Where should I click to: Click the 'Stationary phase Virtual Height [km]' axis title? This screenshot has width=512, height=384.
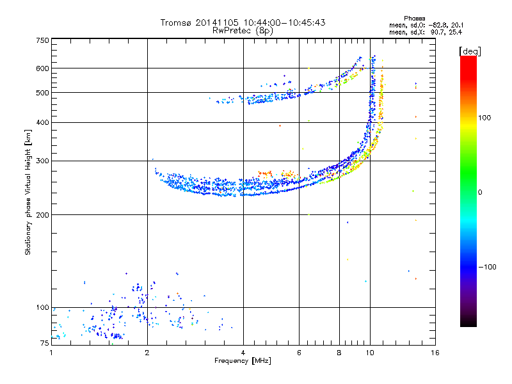(28, 192)
